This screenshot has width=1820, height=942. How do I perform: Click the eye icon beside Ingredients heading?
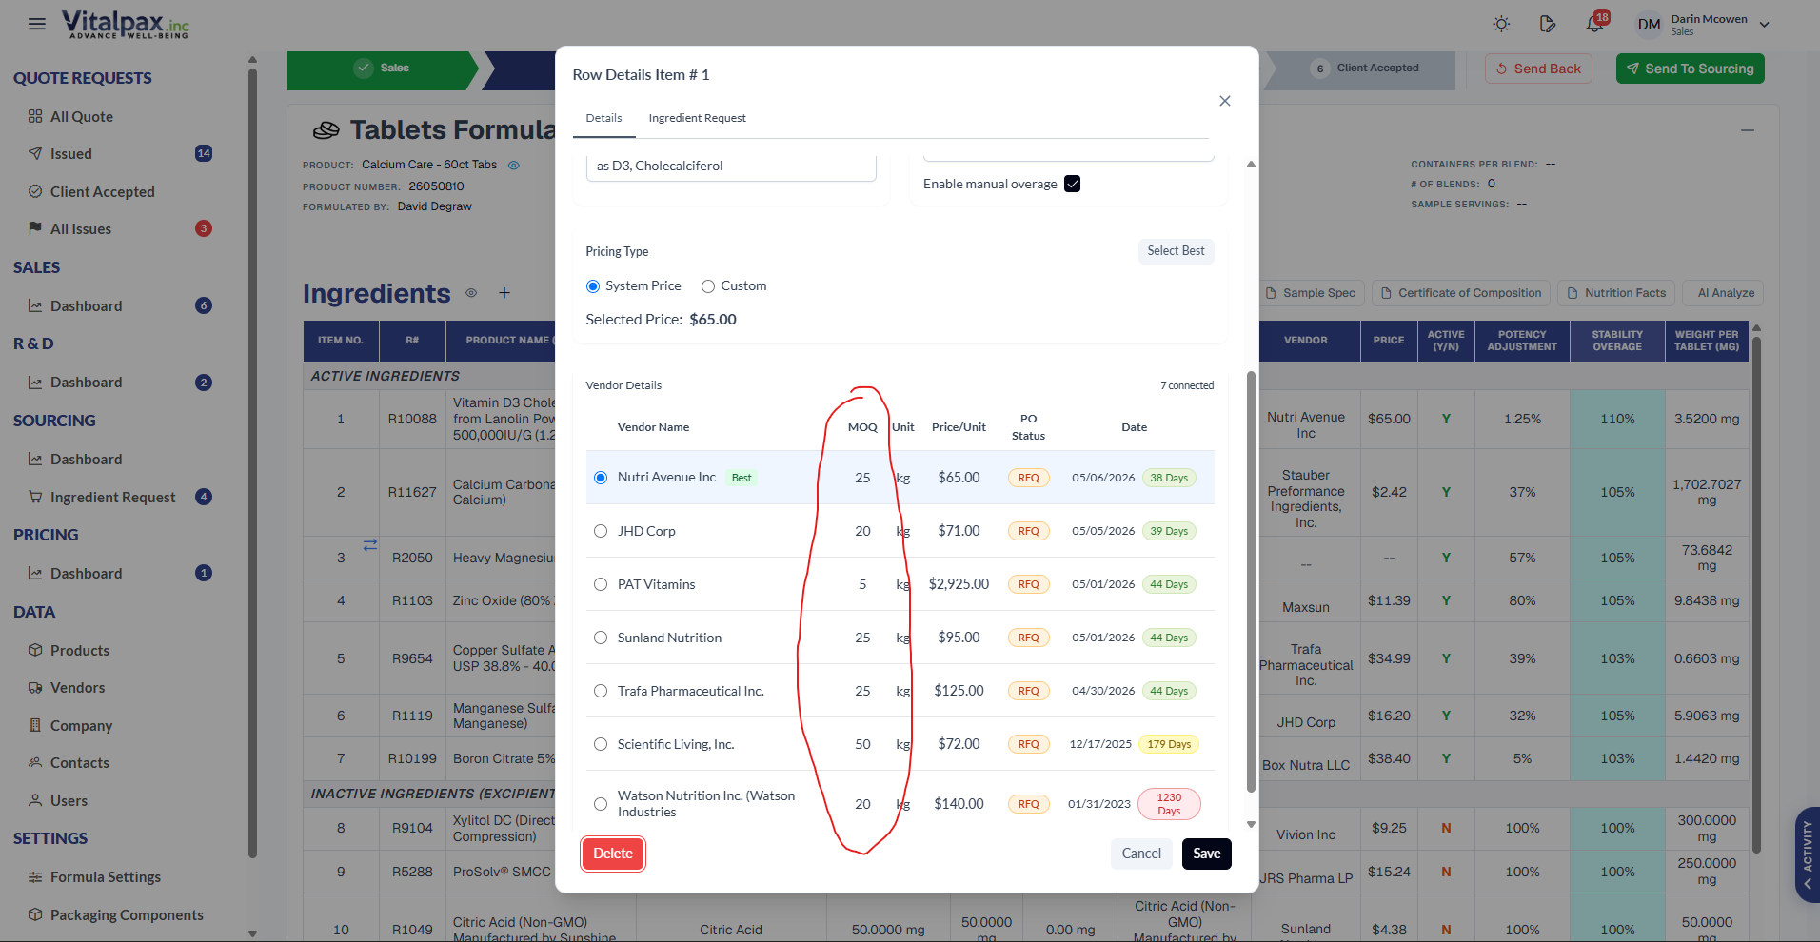[x=471, y=293]
